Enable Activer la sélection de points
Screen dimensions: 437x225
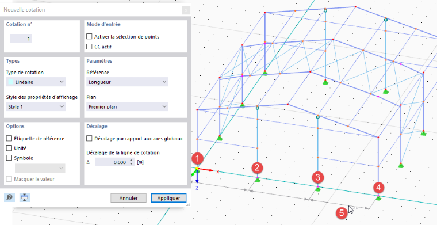tap(89, 36)
